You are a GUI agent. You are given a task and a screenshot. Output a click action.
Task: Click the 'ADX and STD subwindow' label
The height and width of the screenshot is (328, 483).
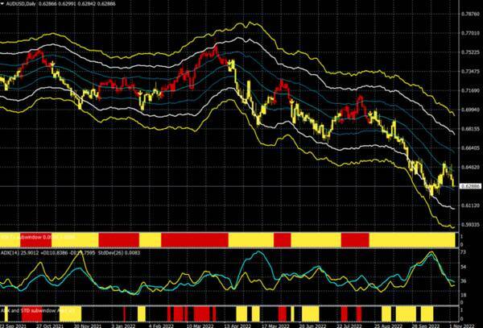coord(39,309)
